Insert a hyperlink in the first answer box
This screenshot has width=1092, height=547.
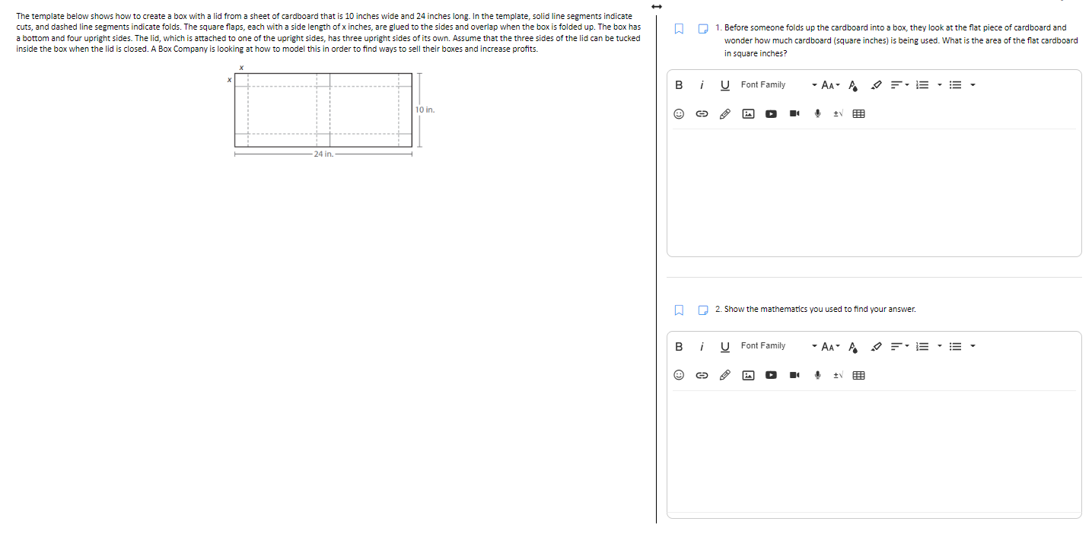(702, 113)
